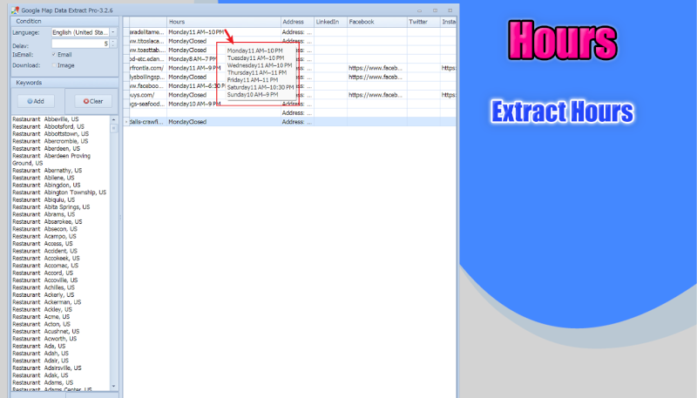Maximize the application window
697x398 pixels.
(435, 9)
